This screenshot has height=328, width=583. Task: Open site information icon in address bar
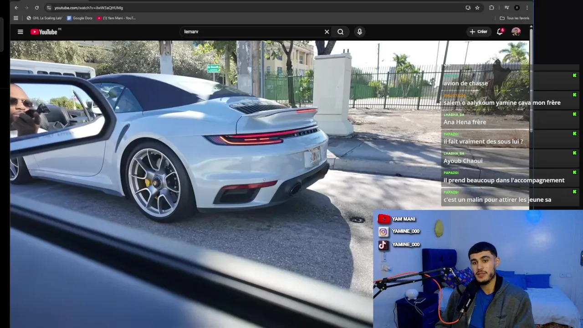[x=49, y=8]
